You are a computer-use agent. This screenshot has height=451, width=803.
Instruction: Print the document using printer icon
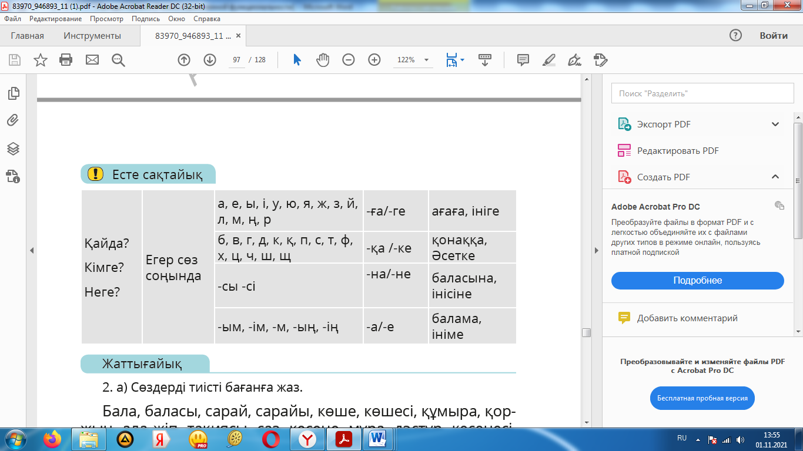(66, 60)
